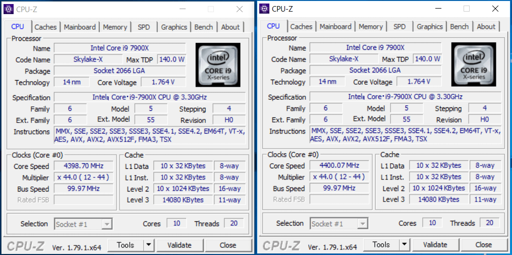
Task: Click the CPU-Z app icon in right window title bar
Action: click(264, 9)
